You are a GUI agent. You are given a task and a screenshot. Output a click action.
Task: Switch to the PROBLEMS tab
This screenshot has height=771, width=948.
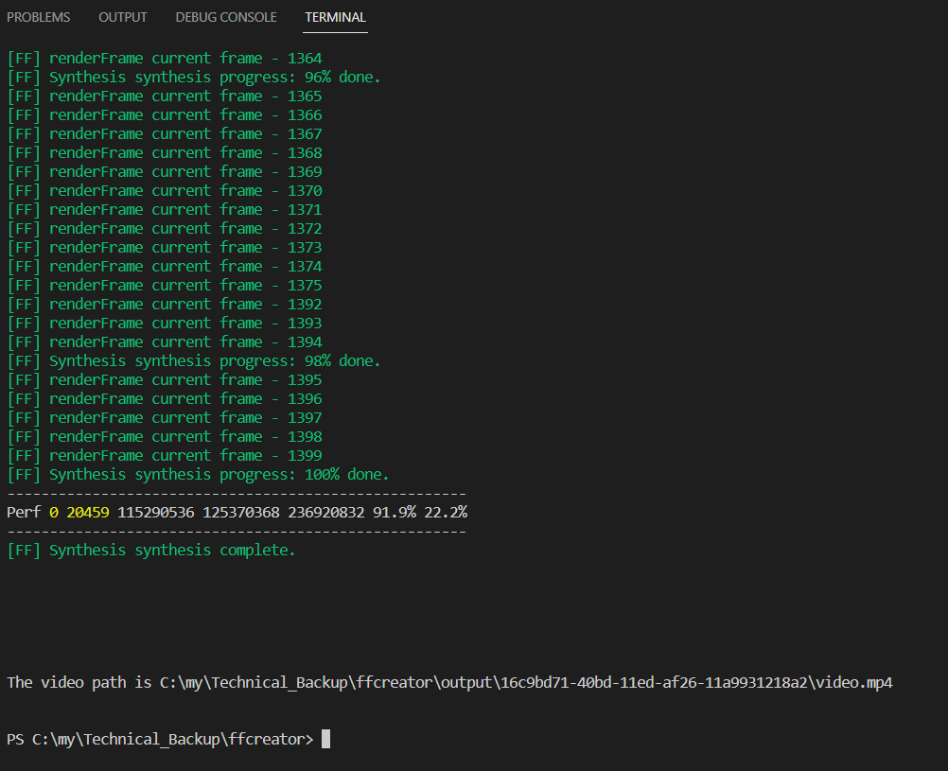point(38,16)
